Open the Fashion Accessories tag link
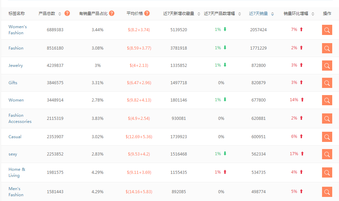Screen dimensions: 339x201 coord(20,118)
